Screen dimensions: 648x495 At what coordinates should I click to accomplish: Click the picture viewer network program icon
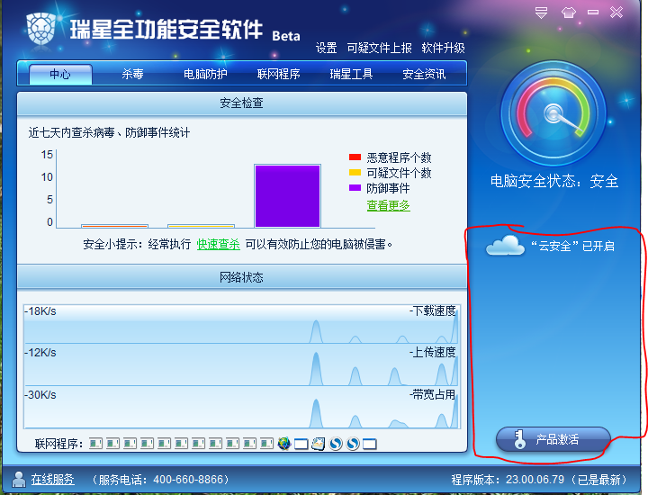click(x=319, y=444)
